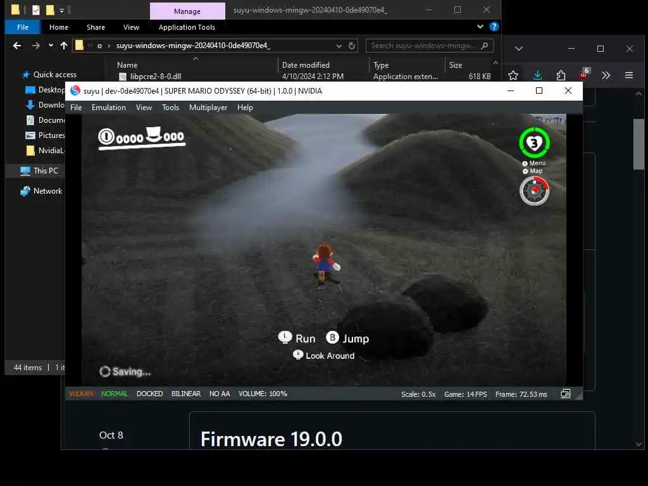Image resolution: width=648 pixels, height=486 pixels.
Task: Open browser Extensions puzzle icon
Action: [x=561, y=76]
